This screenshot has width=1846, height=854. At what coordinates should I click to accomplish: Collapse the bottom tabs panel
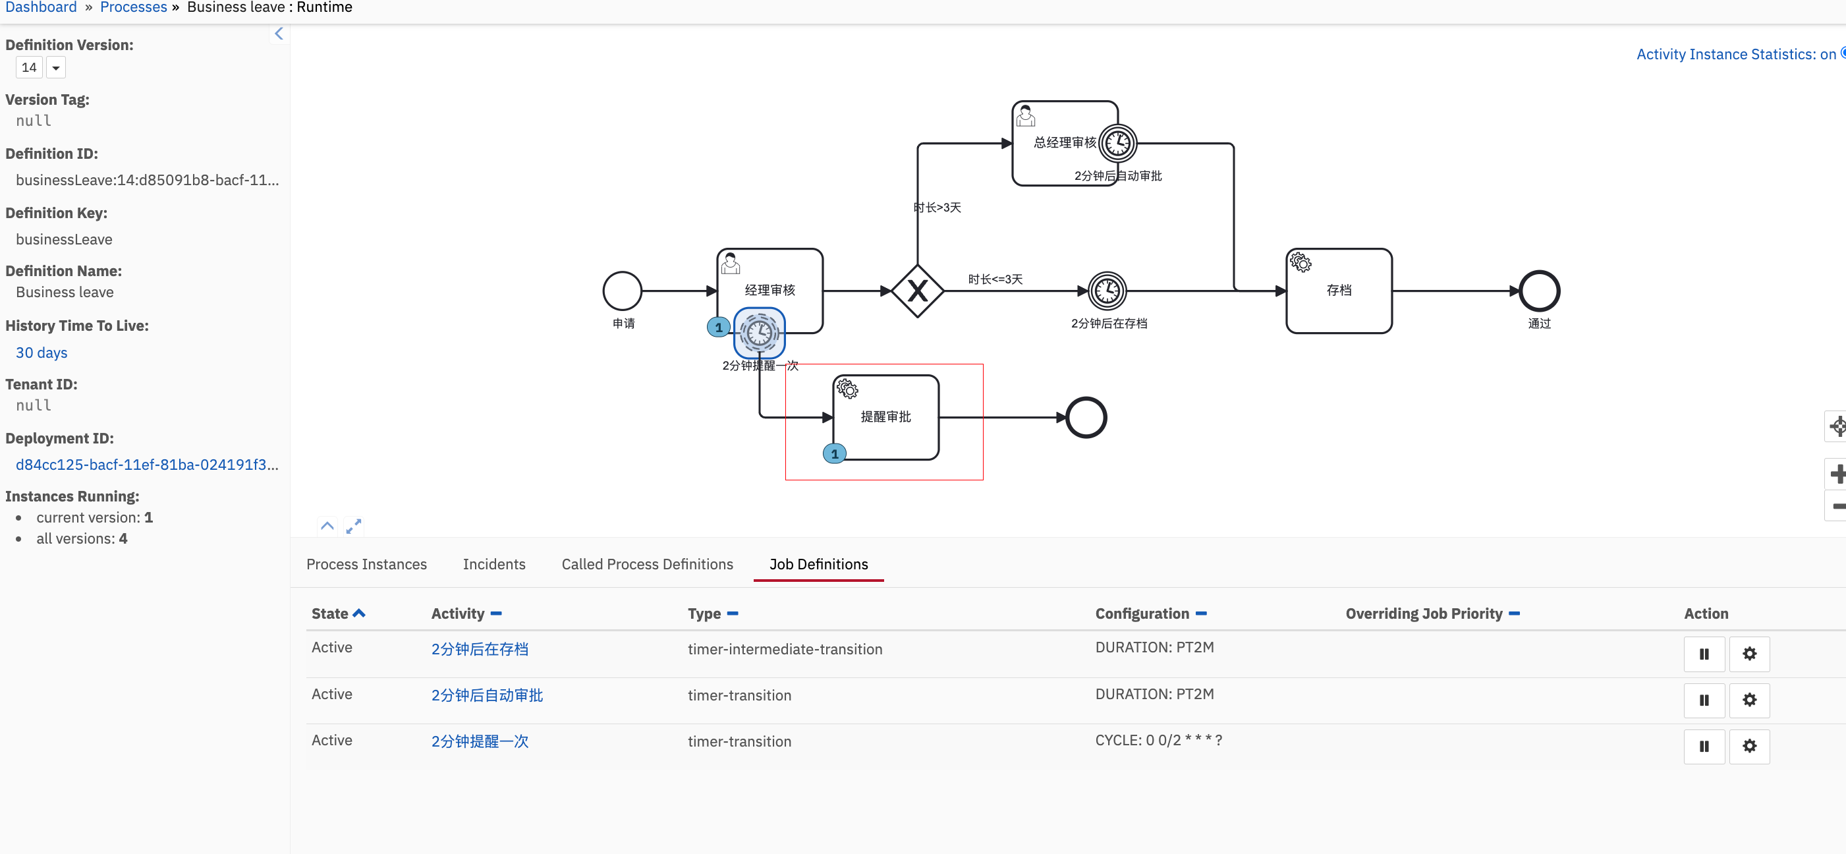tap(327, 527)
